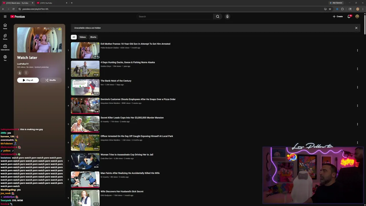
Task: Click Play all button
Action: 28,80
